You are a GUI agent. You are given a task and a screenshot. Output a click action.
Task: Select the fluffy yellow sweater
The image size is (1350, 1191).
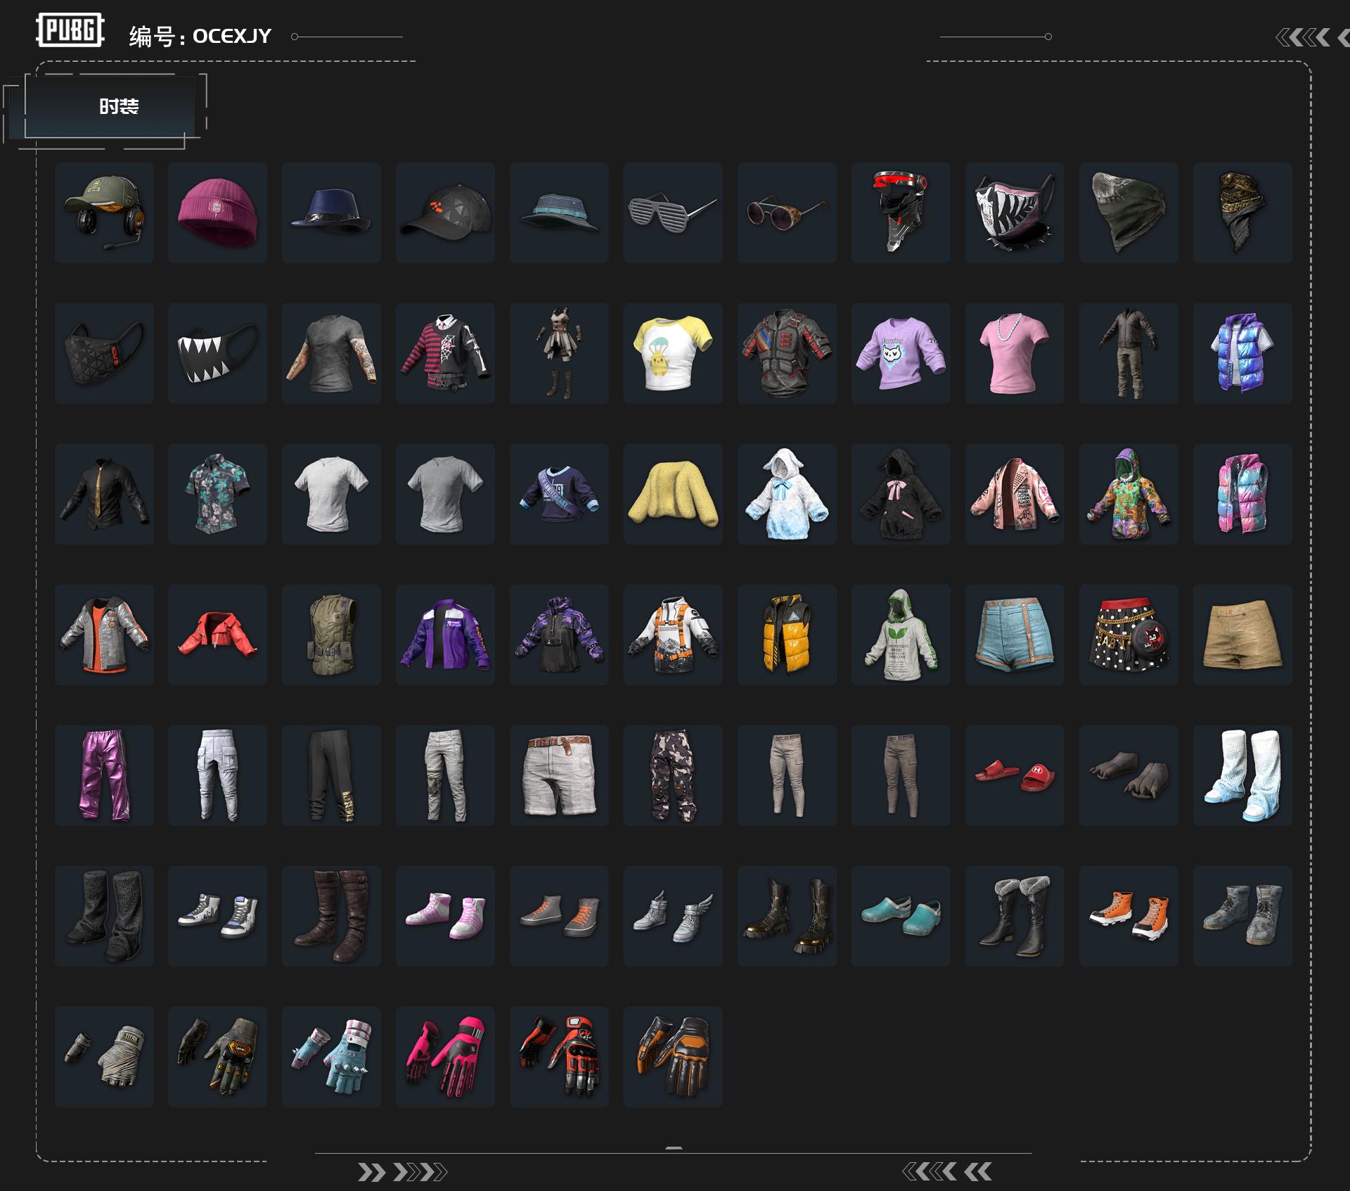click(674, 495)
